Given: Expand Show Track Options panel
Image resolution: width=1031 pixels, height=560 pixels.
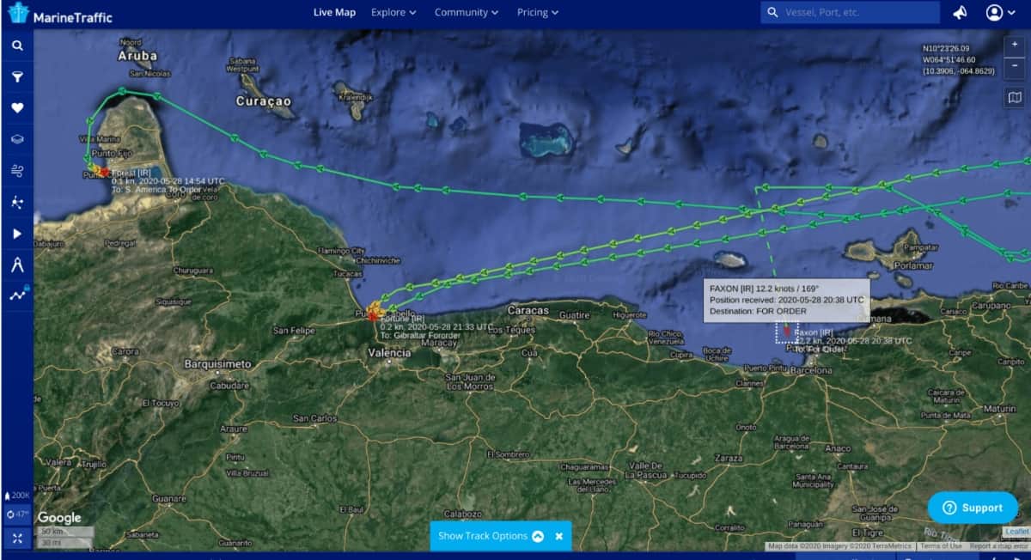Looking at the screenshot, I should click(491, 536).
